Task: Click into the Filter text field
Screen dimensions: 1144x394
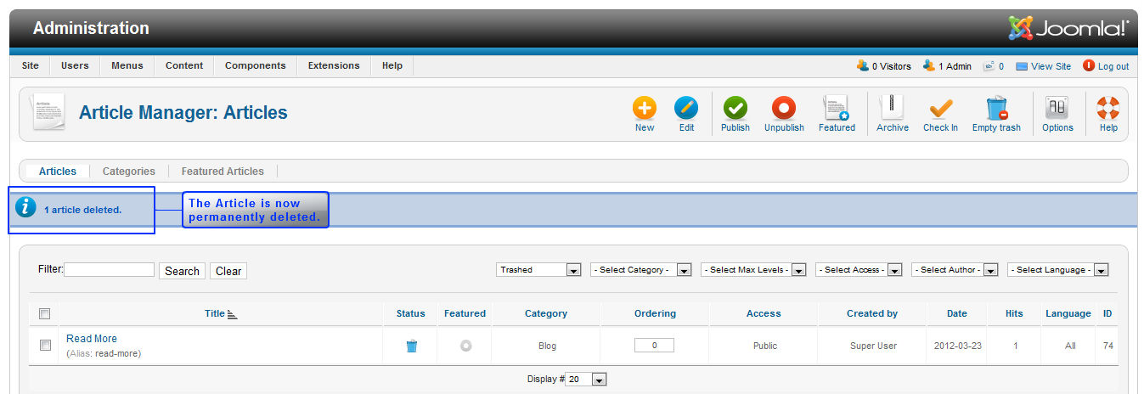Action: [x=110, y=270]
